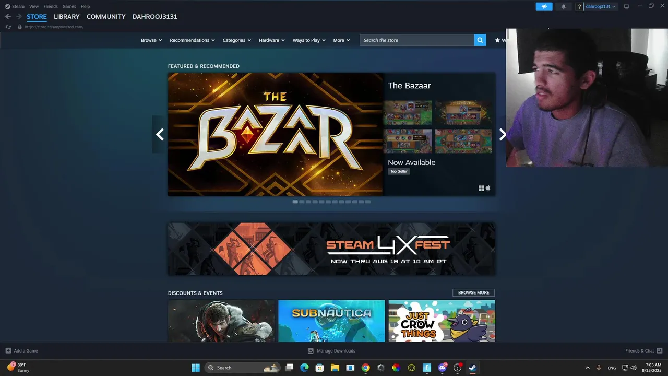The width and height of the screenshot is (668, 376).
Task: Click the microphone tray icon
Action: point(599,368)
